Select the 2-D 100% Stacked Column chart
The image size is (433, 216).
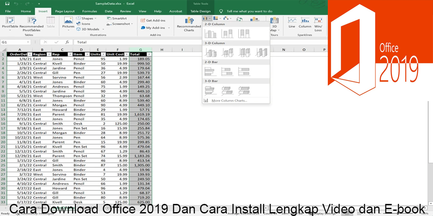point(244,34)
